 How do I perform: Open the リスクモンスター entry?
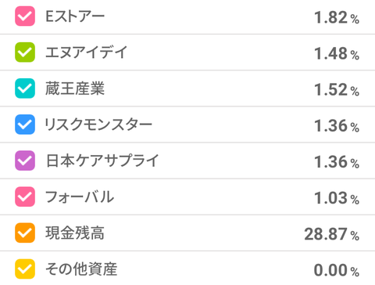pos(187,124)
